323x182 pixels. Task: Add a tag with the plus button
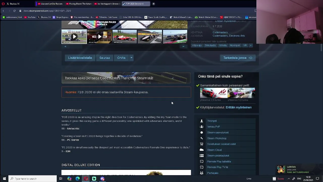point(251,45)
